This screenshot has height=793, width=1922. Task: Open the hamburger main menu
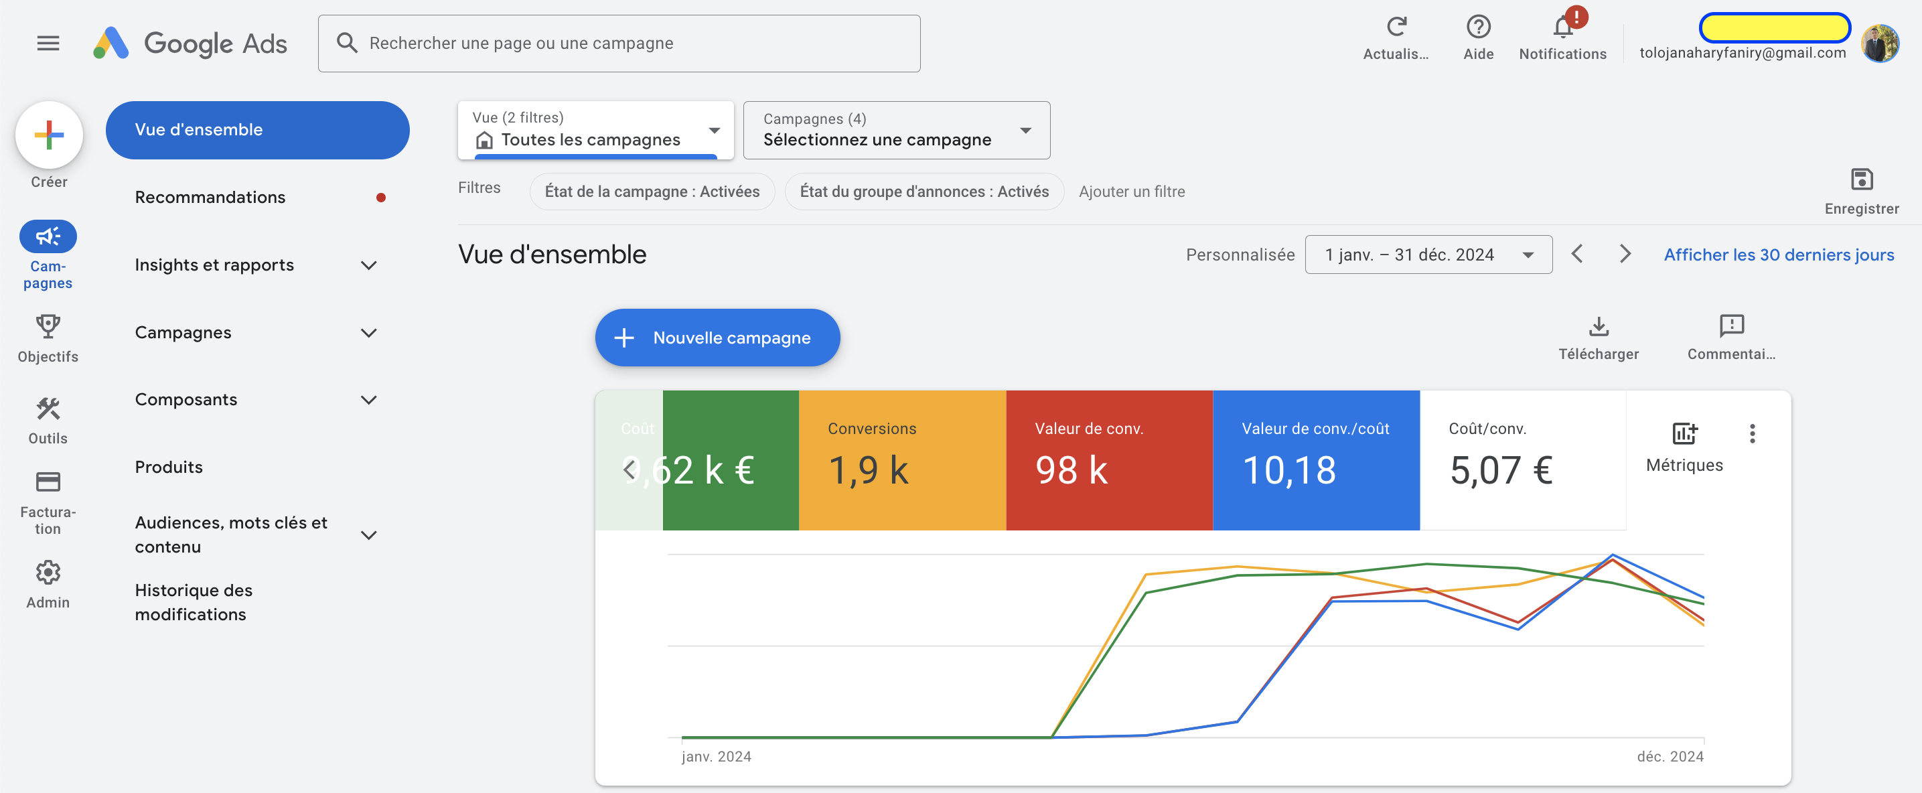coord(48,44)
